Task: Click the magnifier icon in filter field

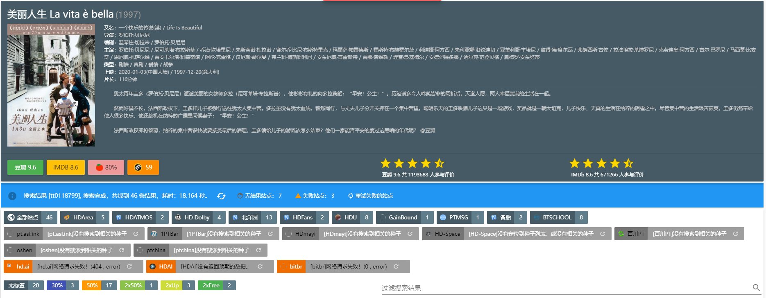Action: 756,288
